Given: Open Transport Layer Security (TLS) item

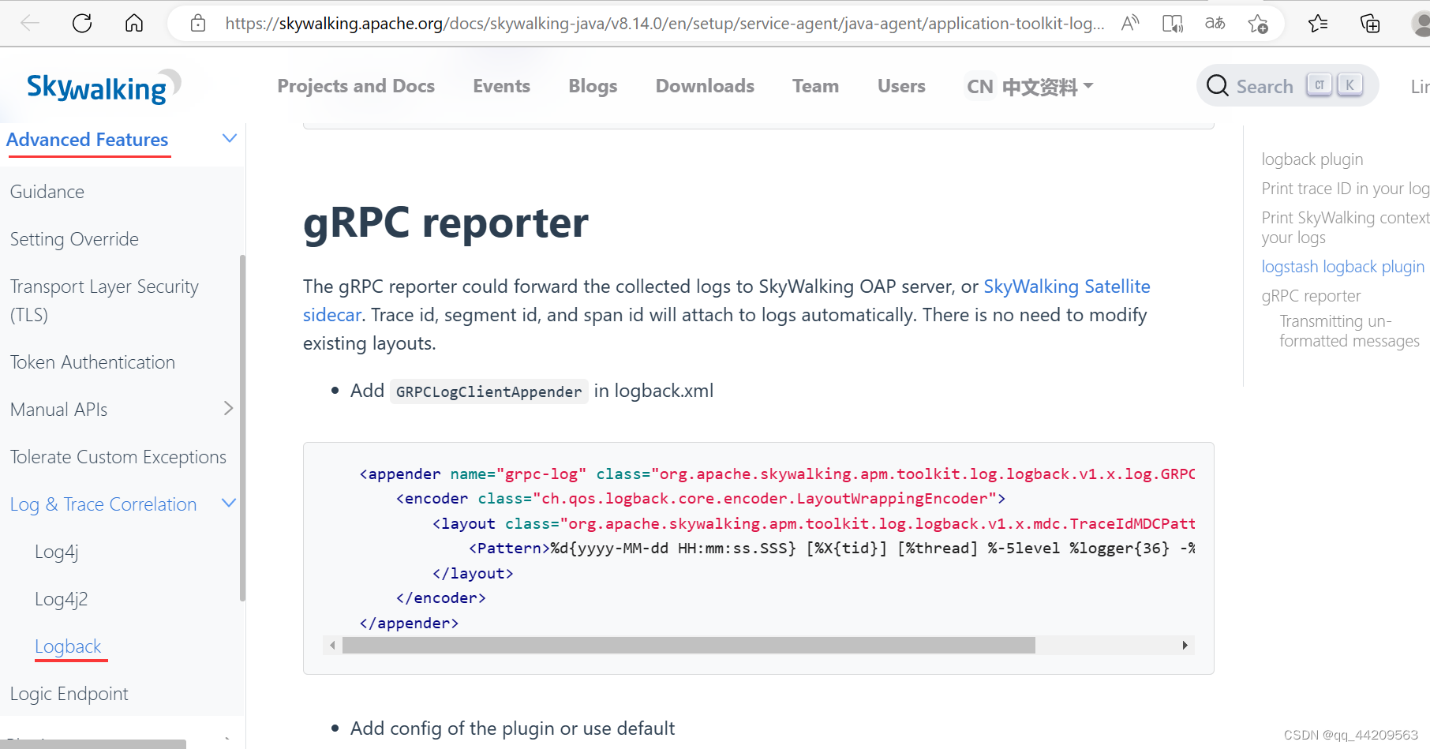Looking at the screenshot, I should pyautogui.click(x=104, y=301).
